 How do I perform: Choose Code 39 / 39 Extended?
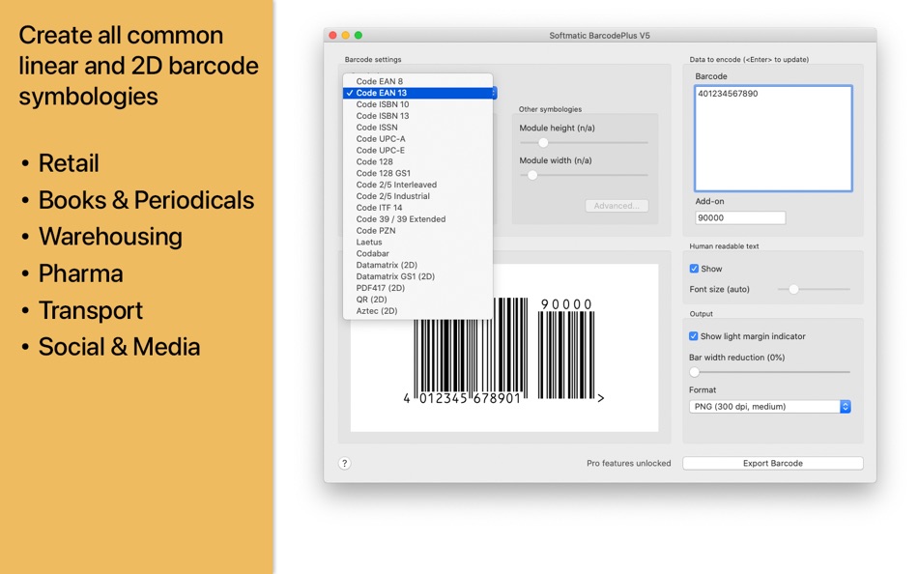click(x=418, y=219)
